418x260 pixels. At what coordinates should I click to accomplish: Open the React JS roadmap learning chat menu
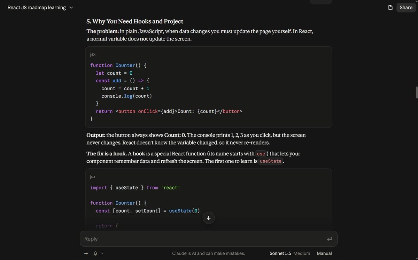40,8
